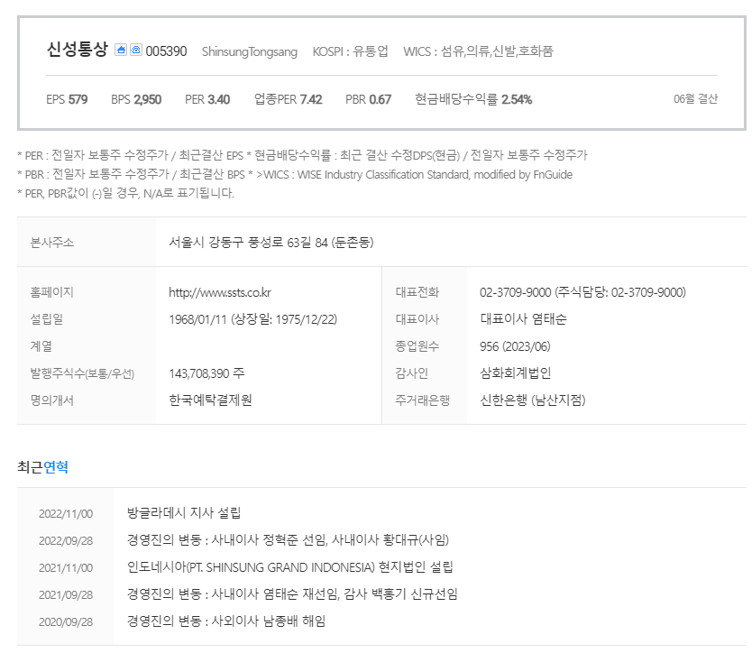Click the 최근연혁 section heading

[42, 467]
